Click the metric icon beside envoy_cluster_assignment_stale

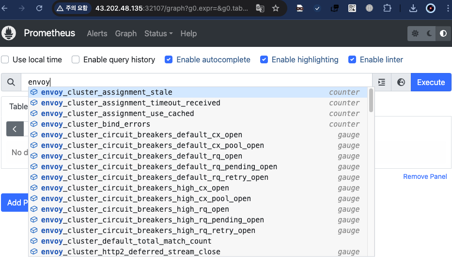click(x=34, y=92)
